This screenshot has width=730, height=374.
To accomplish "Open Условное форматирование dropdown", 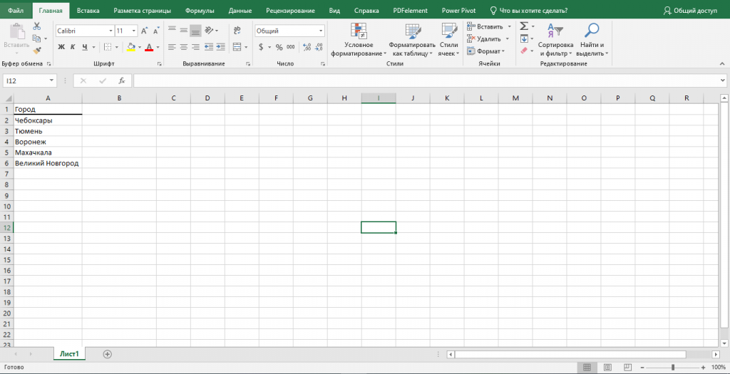I will click(x=359, y=41).
